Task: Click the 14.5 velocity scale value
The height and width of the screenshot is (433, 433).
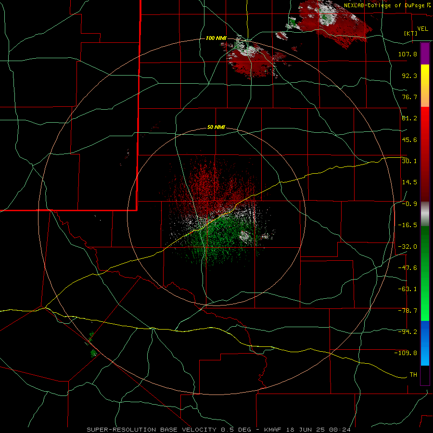Action: (409, 182)
